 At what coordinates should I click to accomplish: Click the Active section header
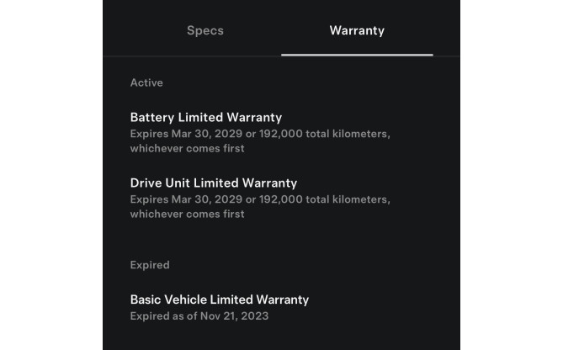146,82
